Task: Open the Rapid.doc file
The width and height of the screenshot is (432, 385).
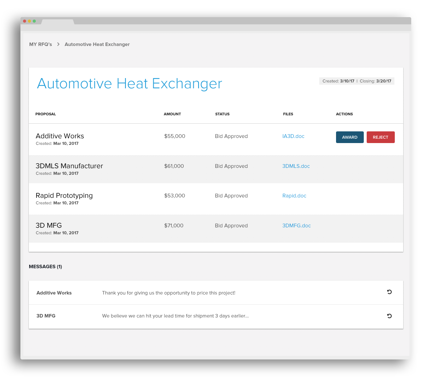Action: (294, 196)
